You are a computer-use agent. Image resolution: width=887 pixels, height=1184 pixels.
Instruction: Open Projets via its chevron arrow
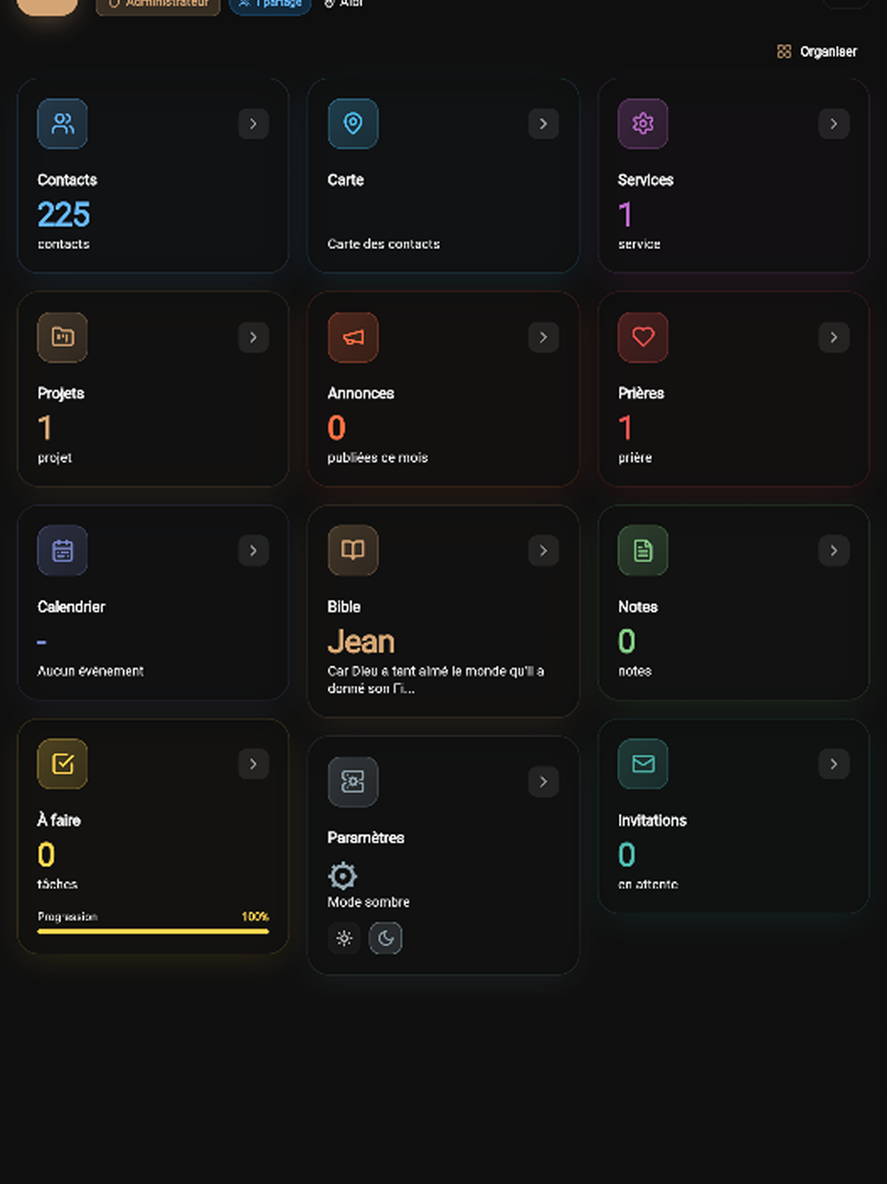click(253, 337)
